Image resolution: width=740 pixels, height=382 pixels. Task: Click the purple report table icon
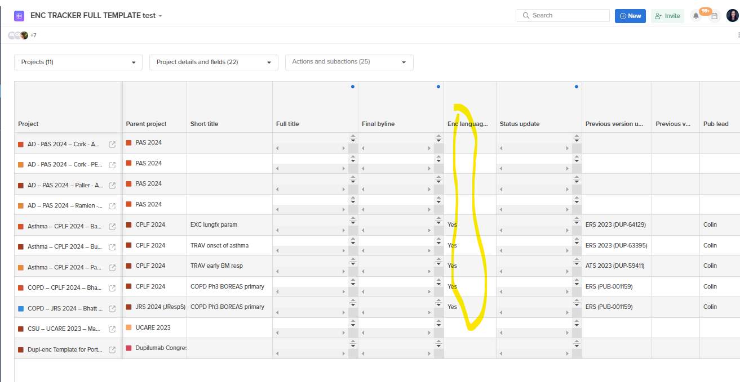19,16
